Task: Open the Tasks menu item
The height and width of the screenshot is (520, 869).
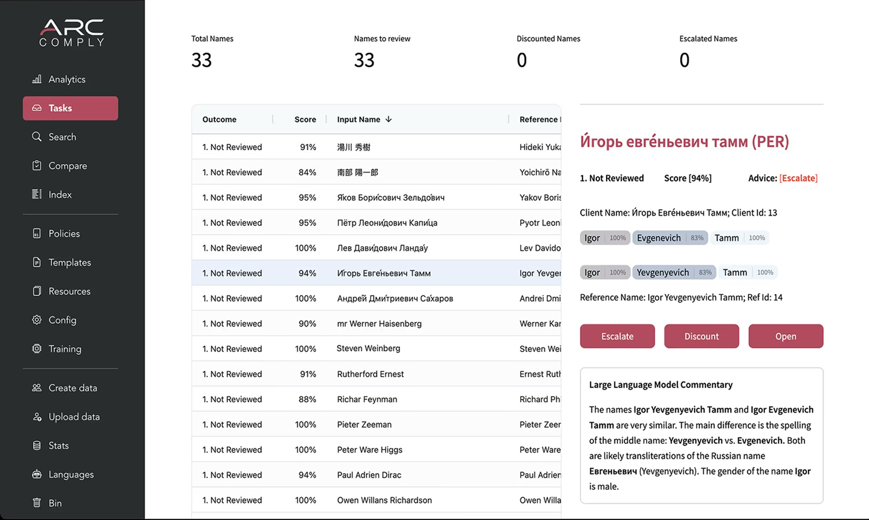Action: pos(70,108)
